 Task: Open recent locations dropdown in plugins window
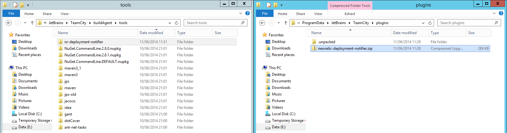point(279,23)
